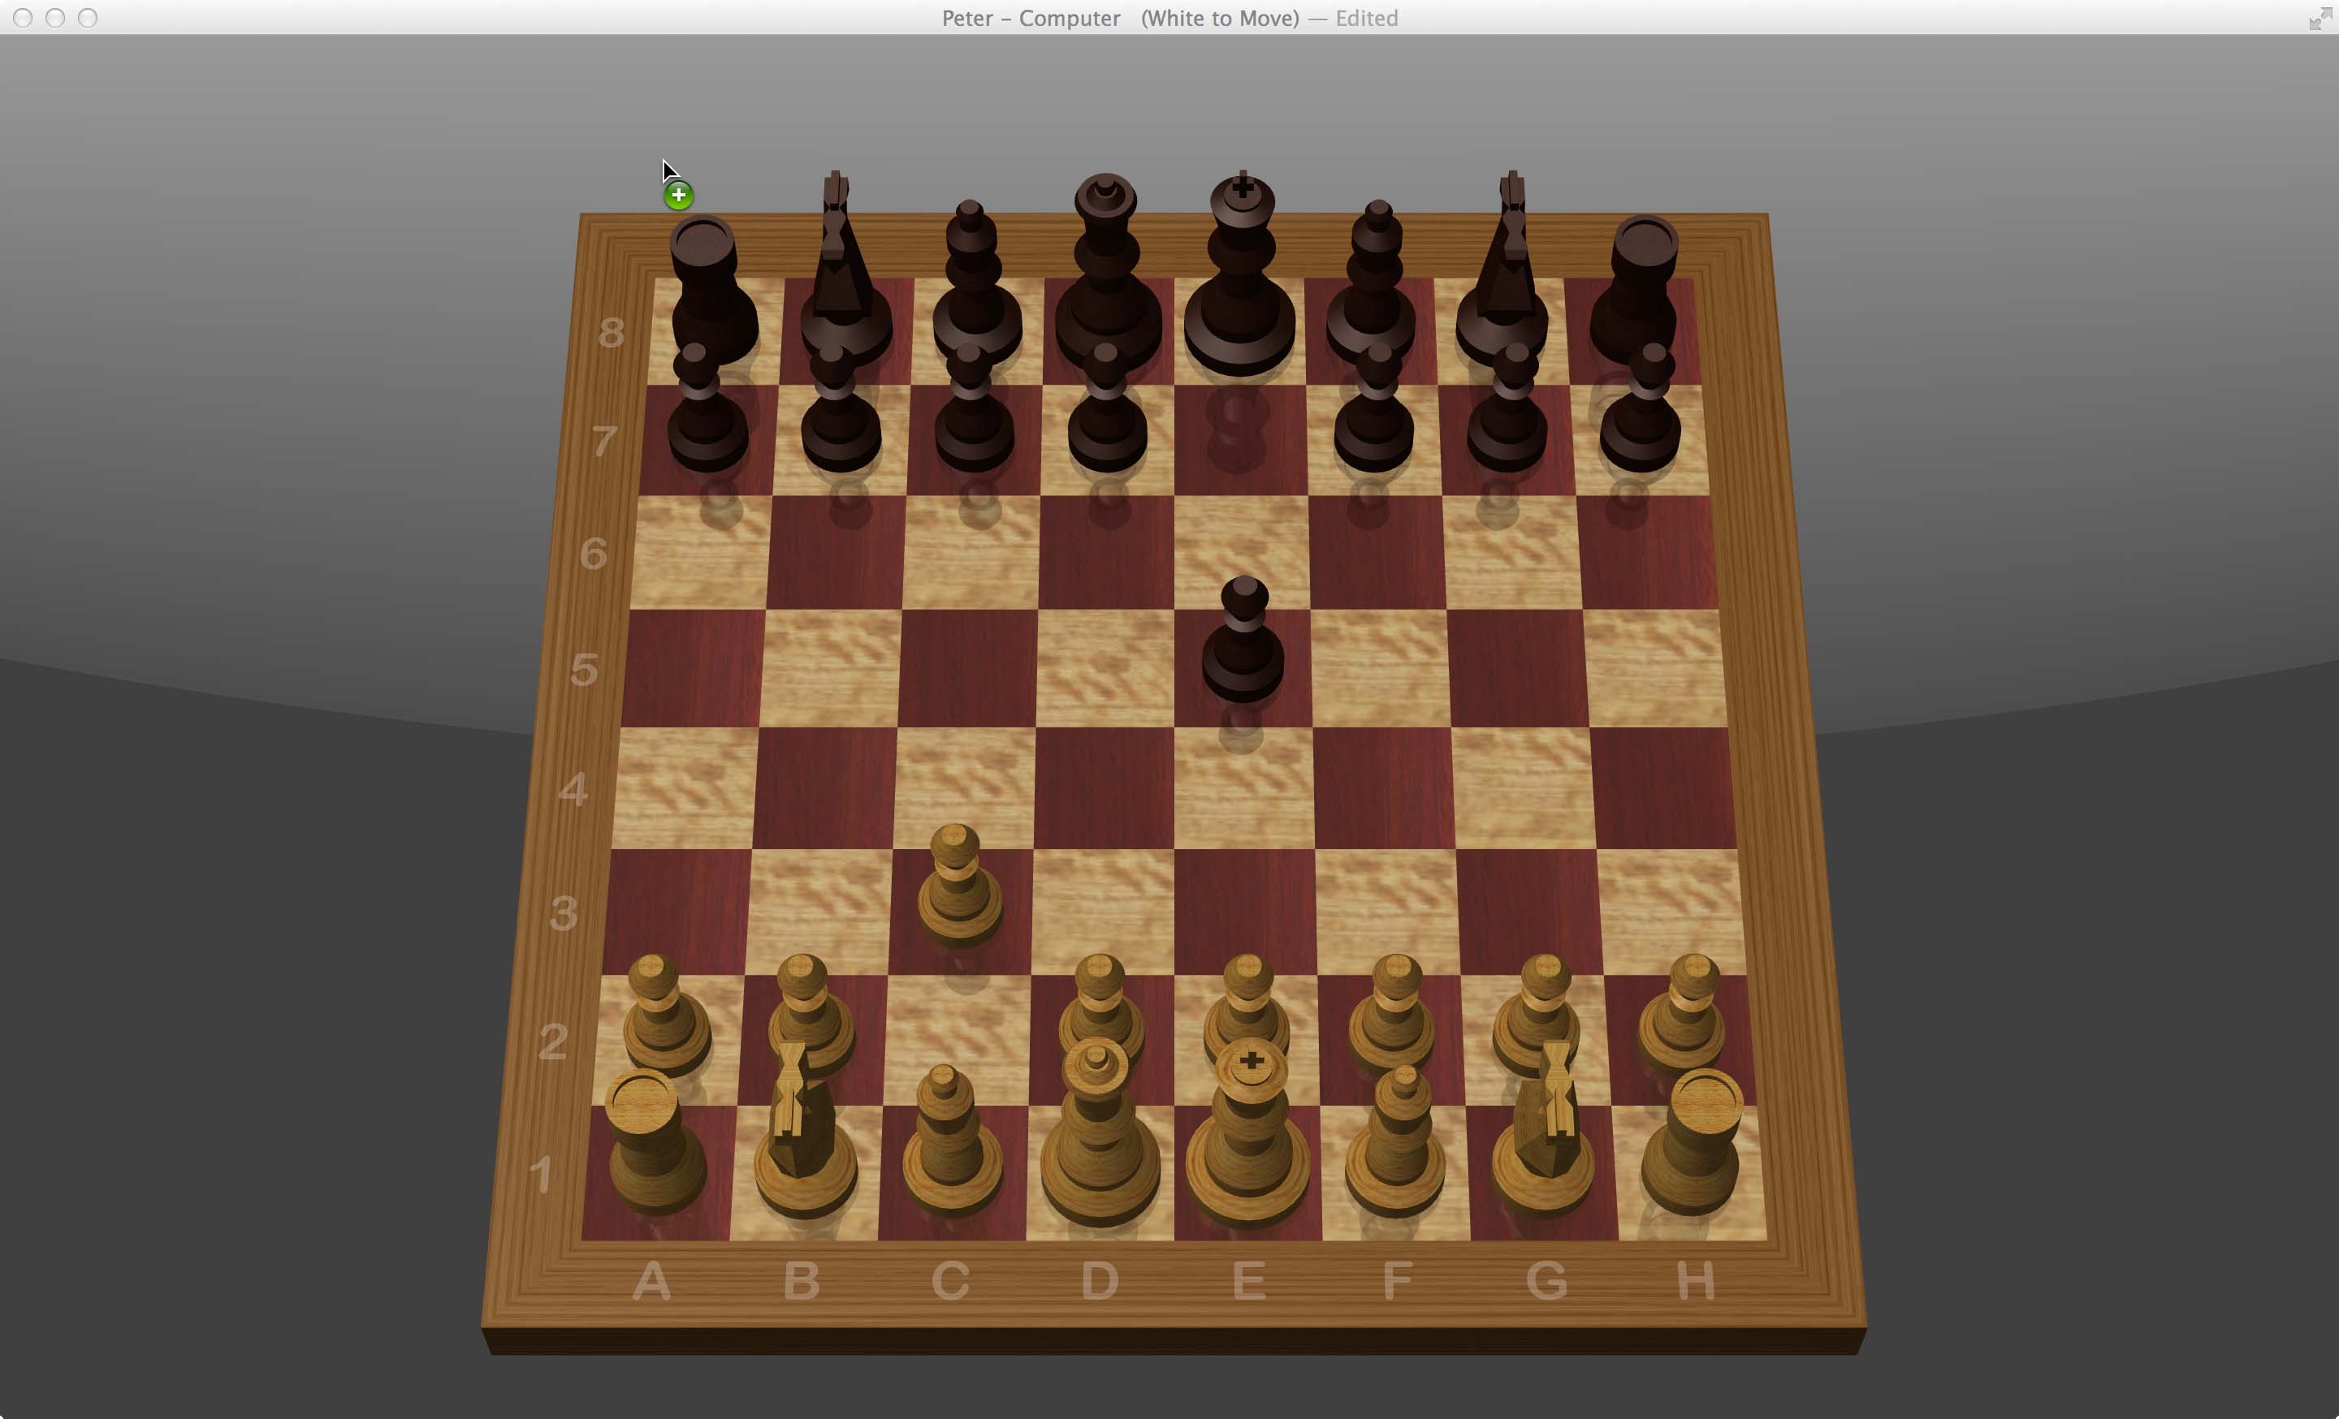Click the empty E4 square
2339x1419 pixels.
(1244, 788)
